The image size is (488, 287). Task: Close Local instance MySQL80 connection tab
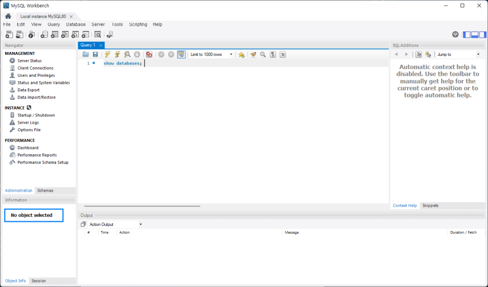(x=71, y=17)
